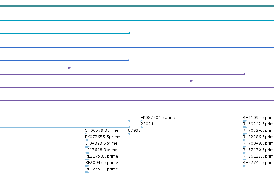Click the arrow glyph under RE20945.5prime
The image size is (274, 174).
[87, 166]
